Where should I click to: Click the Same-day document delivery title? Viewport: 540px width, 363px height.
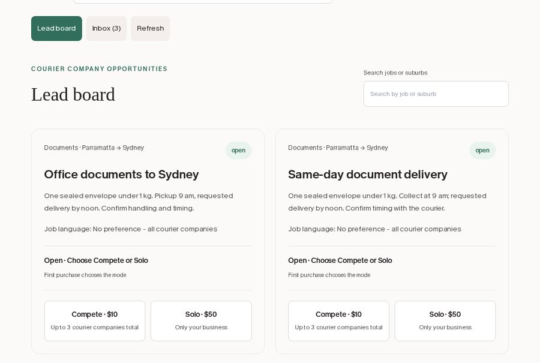(x=367, y=175)
